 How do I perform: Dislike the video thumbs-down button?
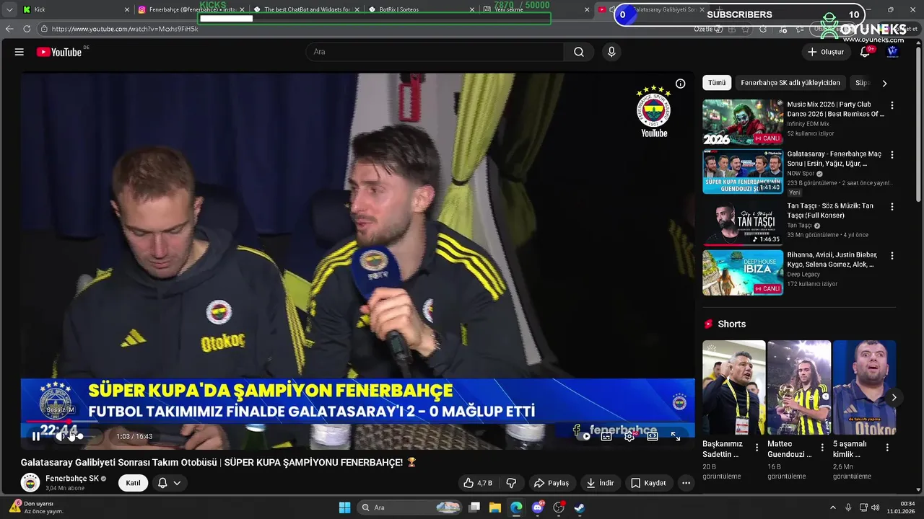pyautogui.click(x=511, y=483)
